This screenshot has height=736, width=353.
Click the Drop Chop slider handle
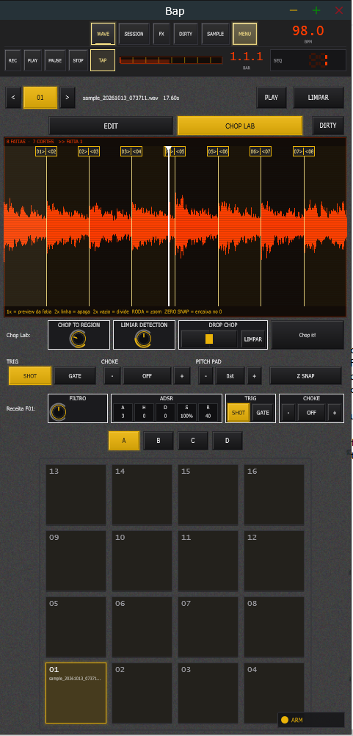pyautogui.click(x=209, y=339)
